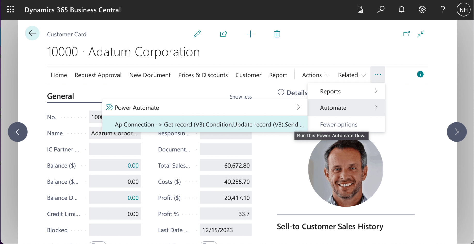Click the Last Date field
474x244 pixels.
click(226, 230)
